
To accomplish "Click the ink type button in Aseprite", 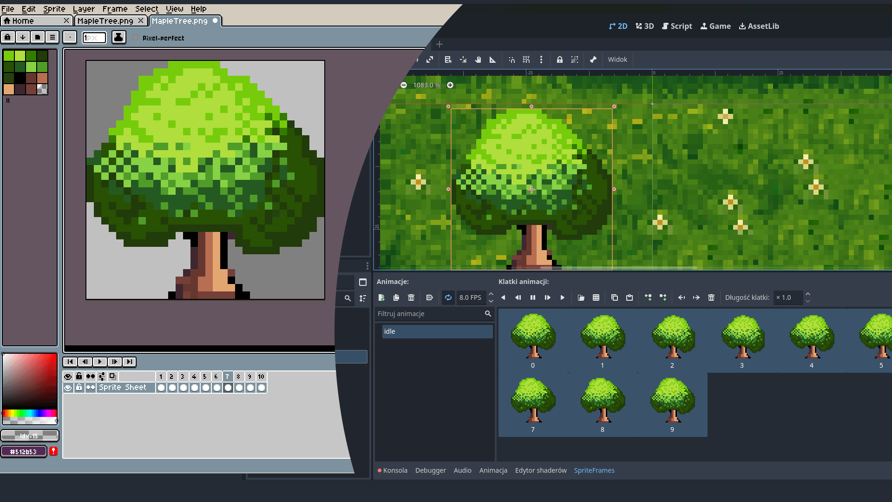I will [x=118, y=38].
